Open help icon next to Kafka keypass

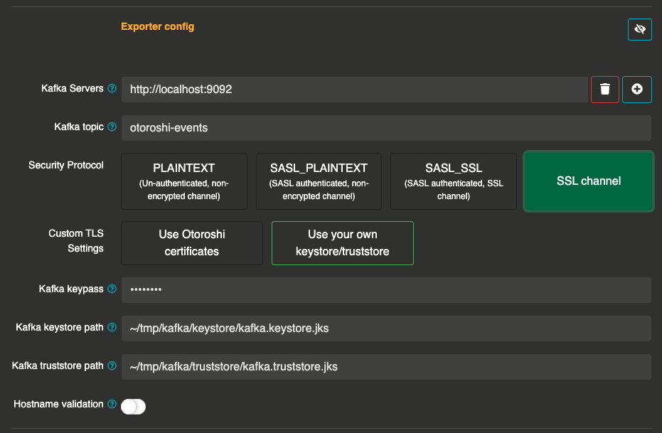click(111, 289)
